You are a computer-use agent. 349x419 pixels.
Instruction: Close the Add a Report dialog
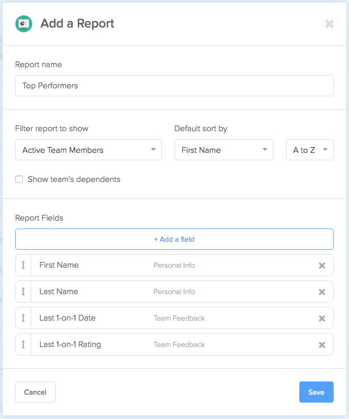point(329,24)
